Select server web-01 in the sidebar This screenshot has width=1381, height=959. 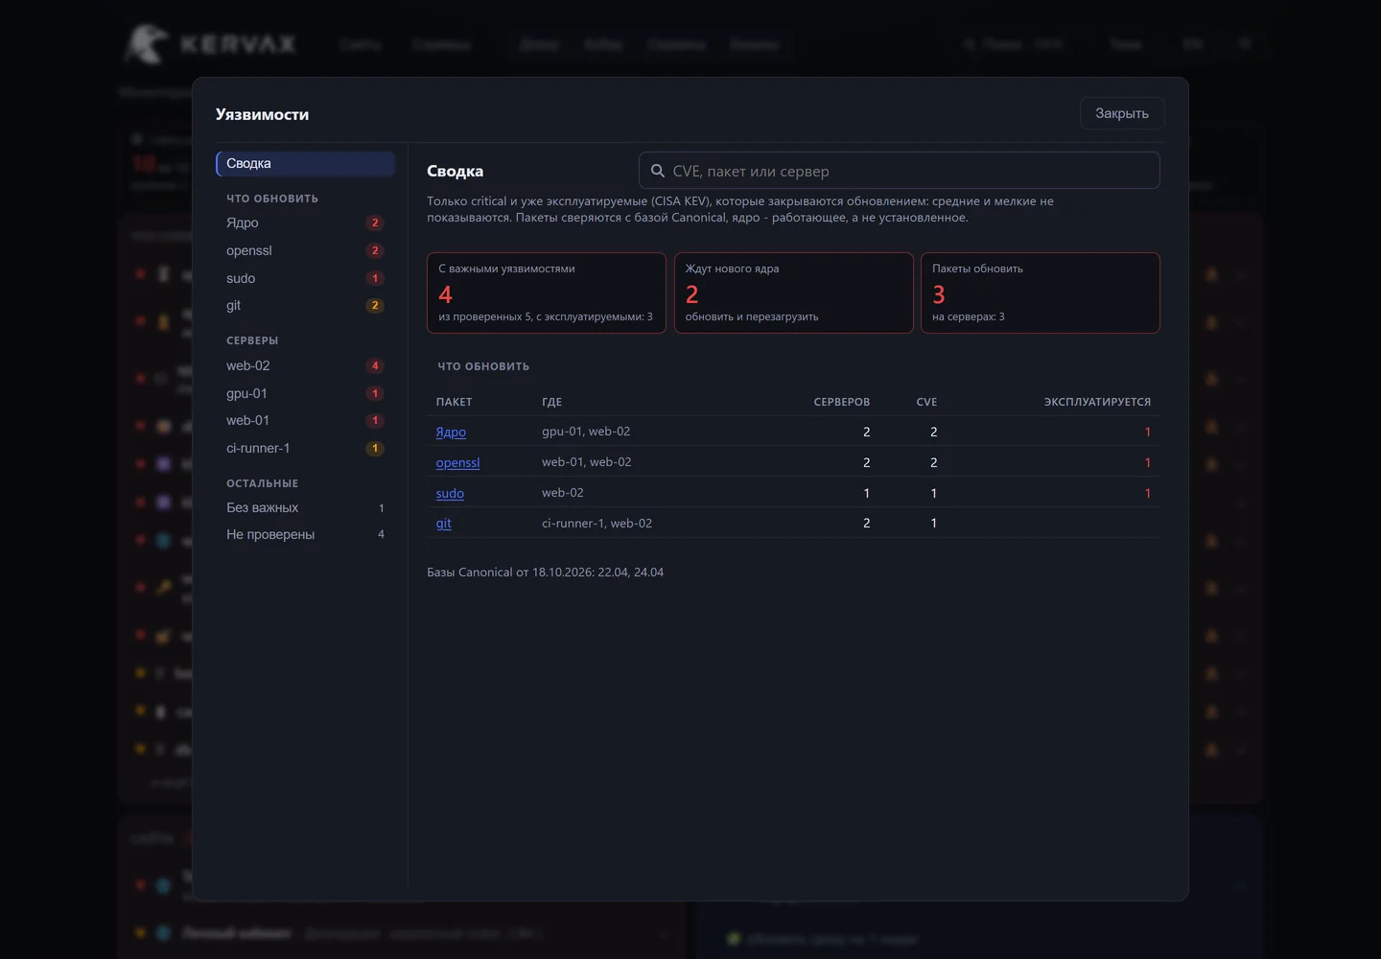306,420
